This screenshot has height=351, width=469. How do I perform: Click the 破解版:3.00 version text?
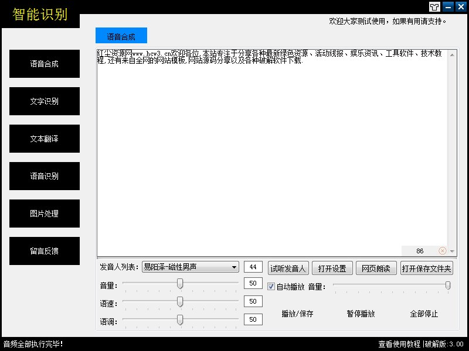click(444, 344)
